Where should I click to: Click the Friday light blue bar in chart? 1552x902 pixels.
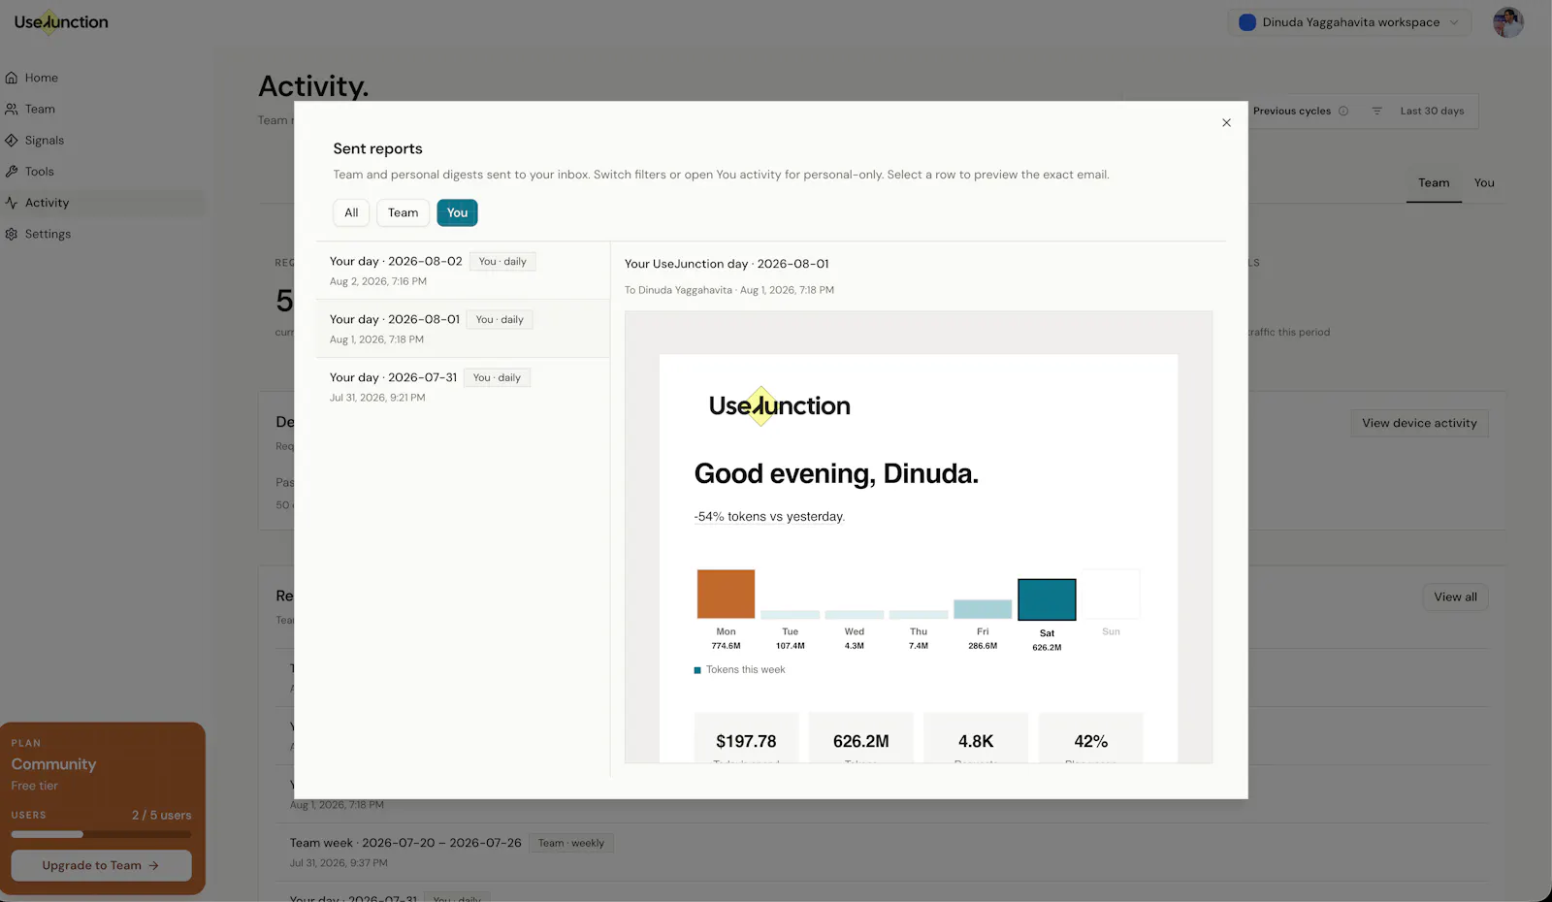point(983,609)
